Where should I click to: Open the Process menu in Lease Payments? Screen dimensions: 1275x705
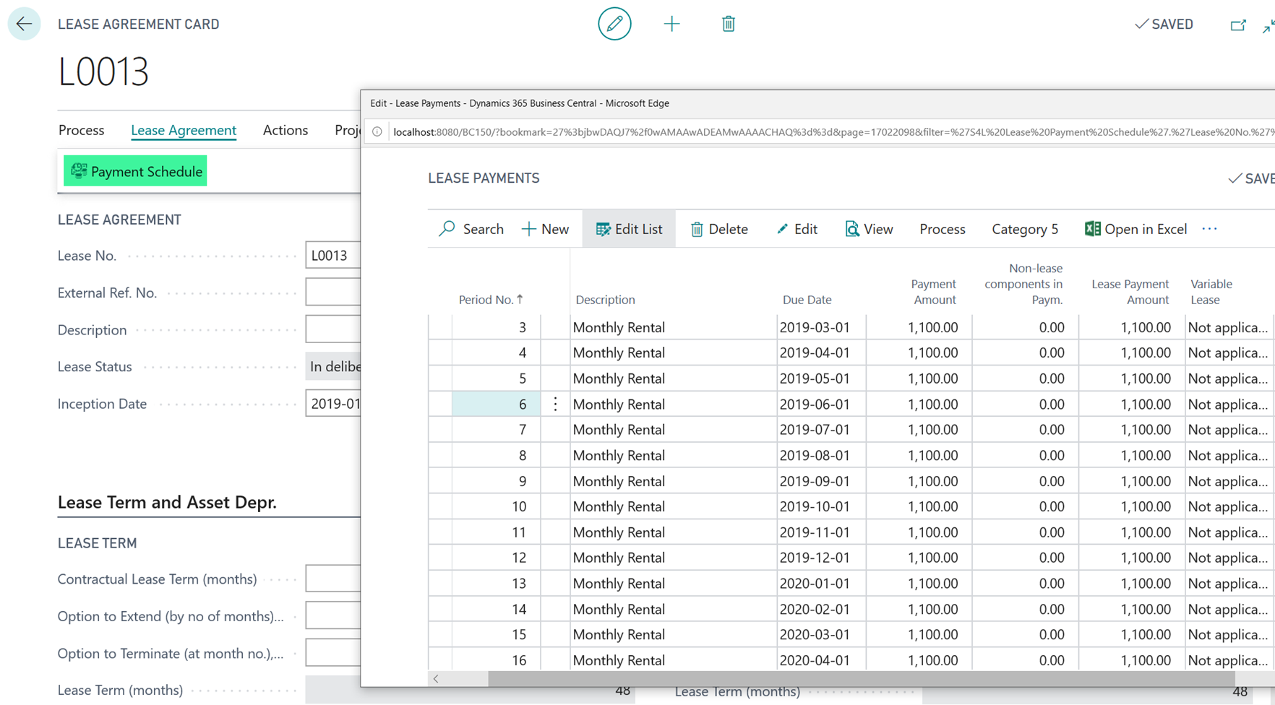tap(943, 229)
